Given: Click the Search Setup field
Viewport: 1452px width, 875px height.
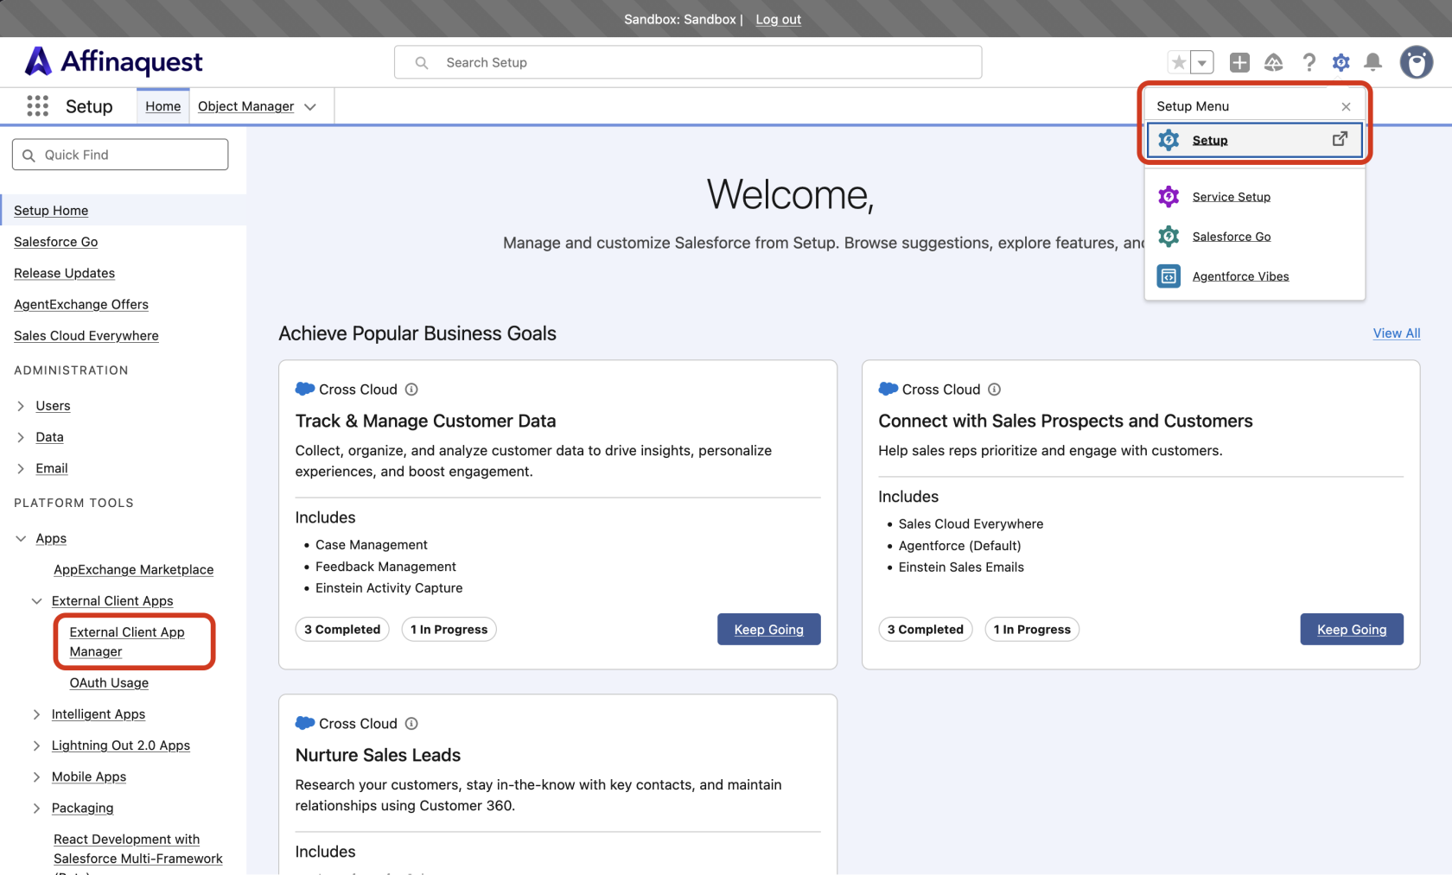Looking at the screenshot, I should (x=688, y=62).
